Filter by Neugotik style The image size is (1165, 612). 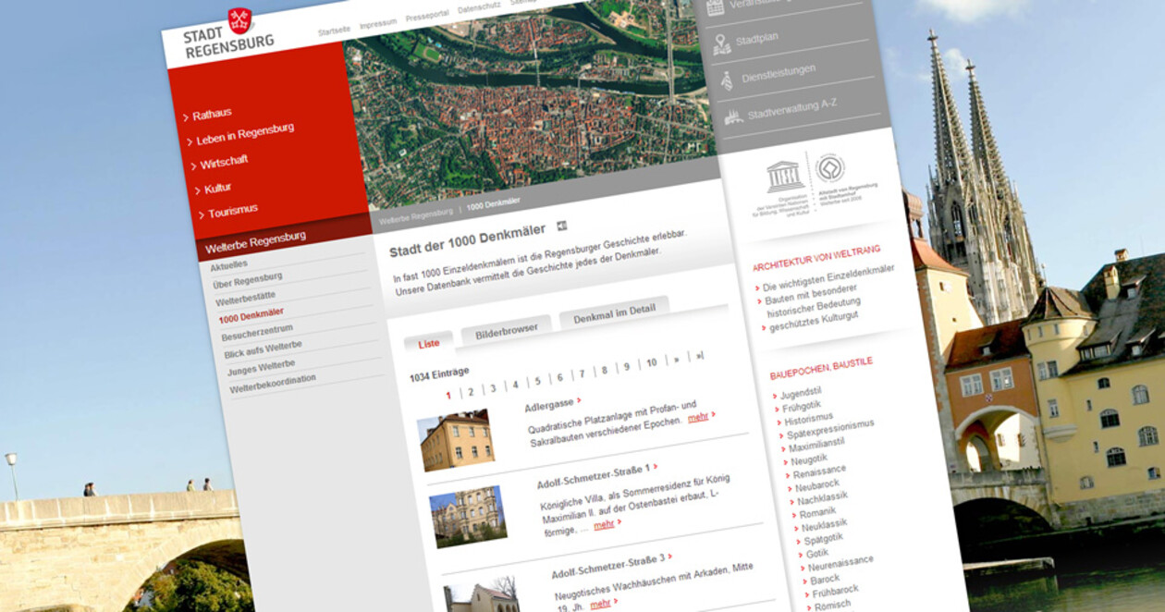809,459
